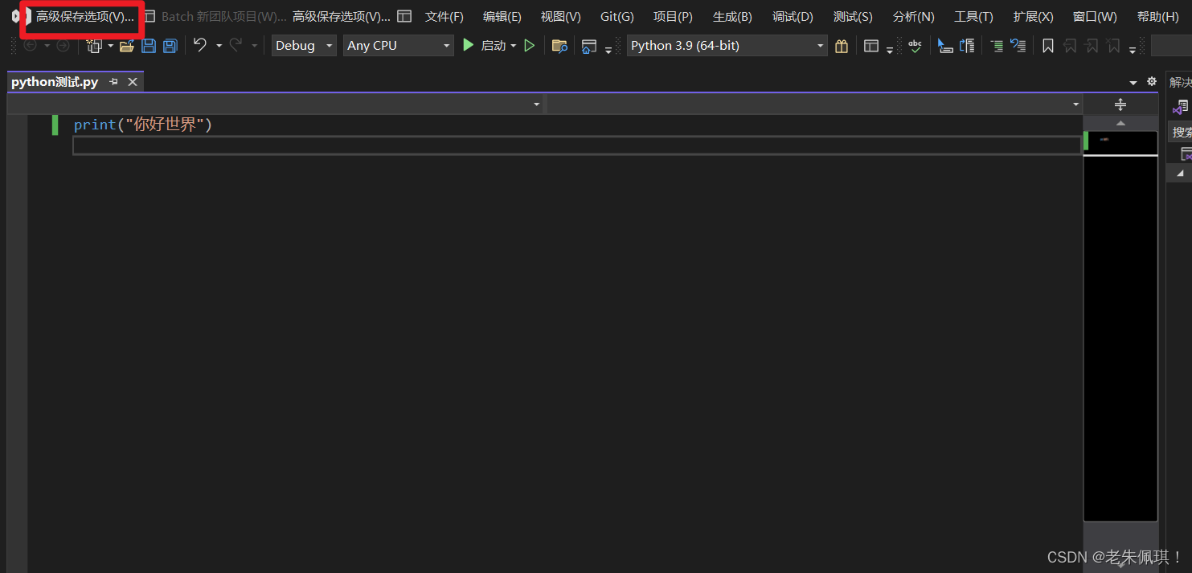Uncomment selected lines icon
The height and width of the screenshot is (573, 1192).
pos(1018,46)
